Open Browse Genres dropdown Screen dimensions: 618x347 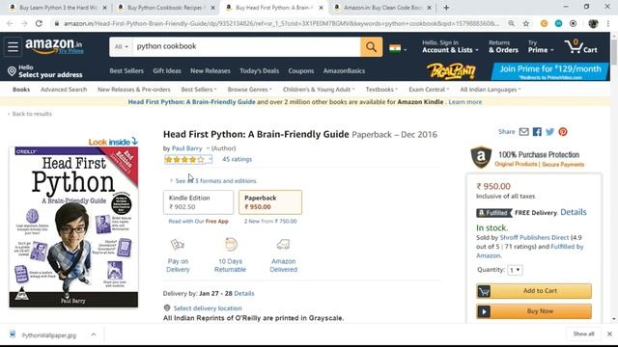coord(249,90)
